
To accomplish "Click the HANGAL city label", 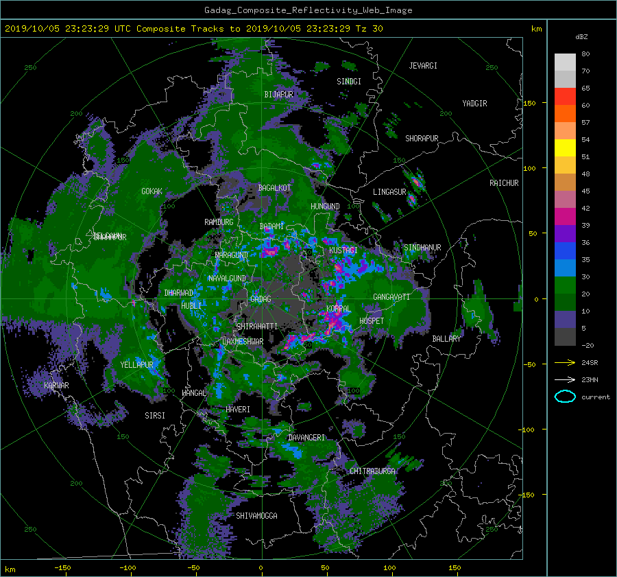I will (193, 393).
